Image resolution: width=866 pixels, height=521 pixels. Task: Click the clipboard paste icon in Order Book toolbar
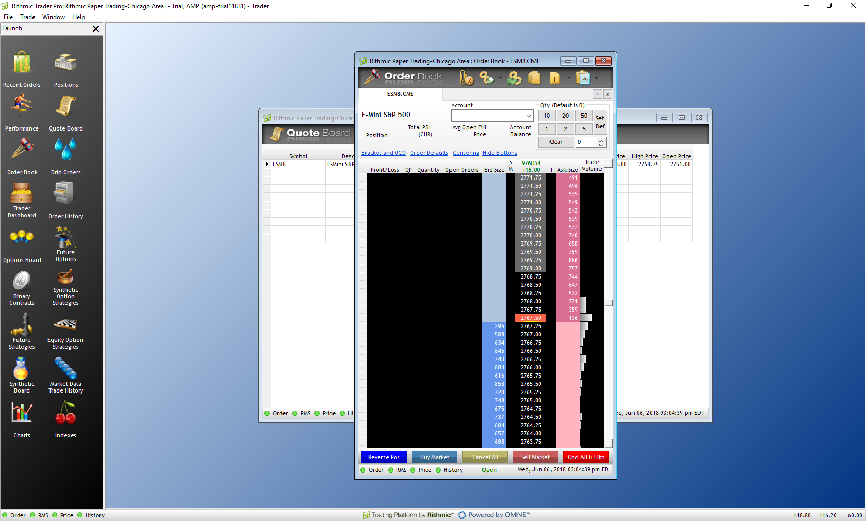583,78
